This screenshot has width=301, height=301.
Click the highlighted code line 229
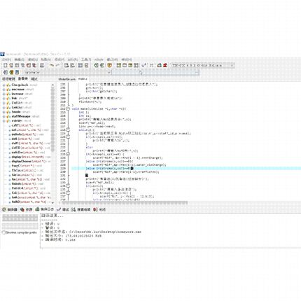tap(186, 168)
